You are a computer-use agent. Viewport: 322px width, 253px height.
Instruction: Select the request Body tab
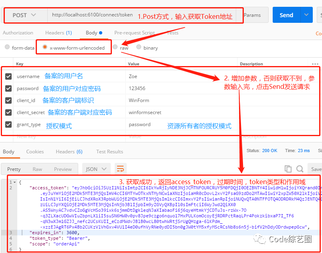click(x=94, y=33)
